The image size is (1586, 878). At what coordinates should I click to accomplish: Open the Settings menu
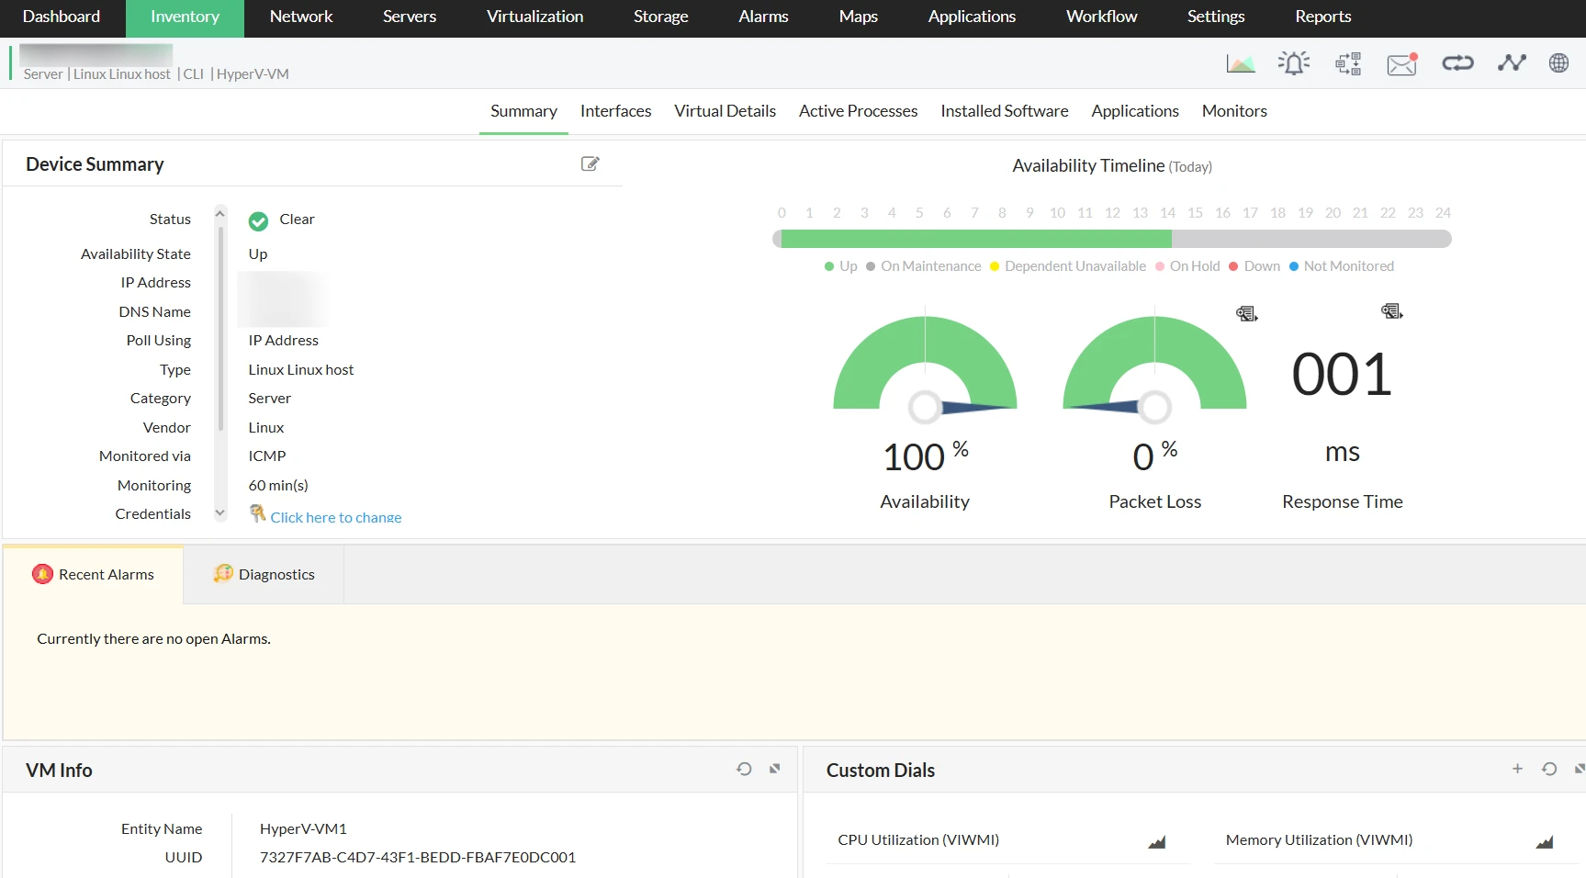[1216, 17]
